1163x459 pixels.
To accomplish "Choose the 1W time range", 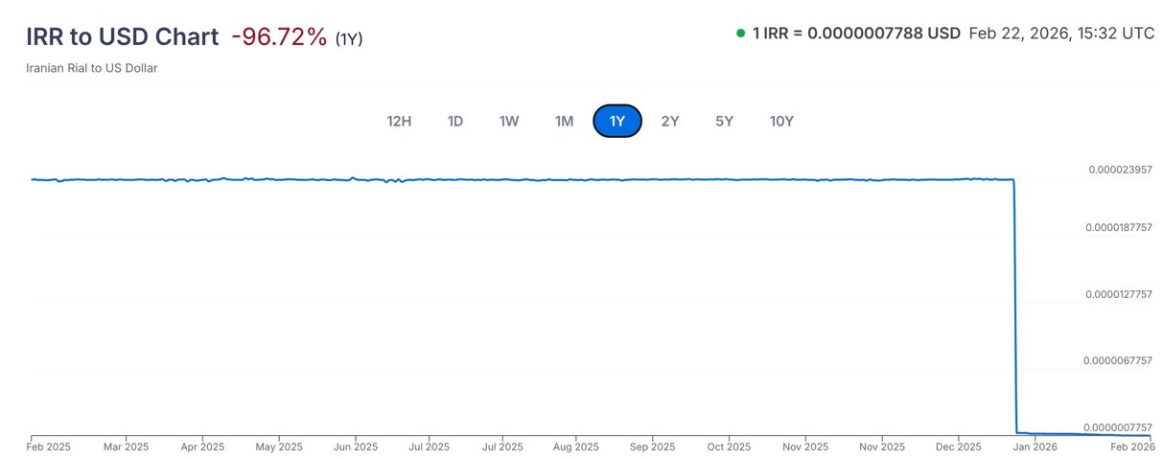I will click(509, 121).
